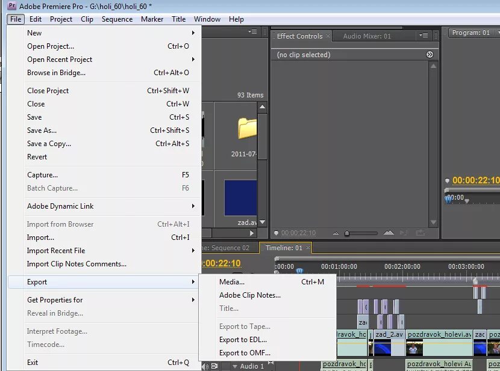Choose Revert

(x=104, y=157)
